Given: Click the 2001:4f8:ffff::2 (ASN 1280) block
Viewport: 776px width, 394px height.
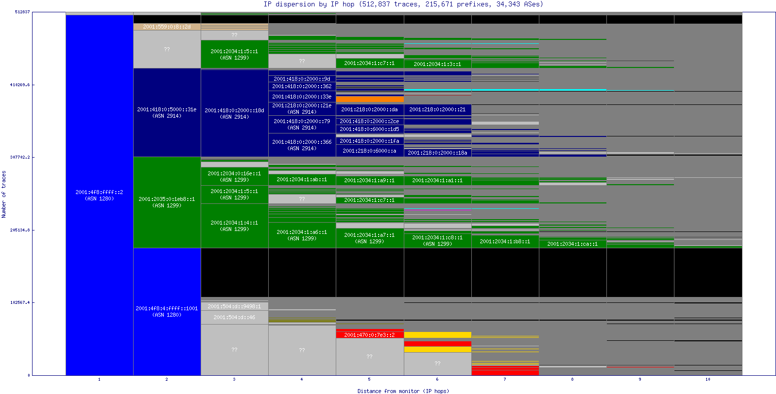Looking at the screenshot, I should [100, 195].
